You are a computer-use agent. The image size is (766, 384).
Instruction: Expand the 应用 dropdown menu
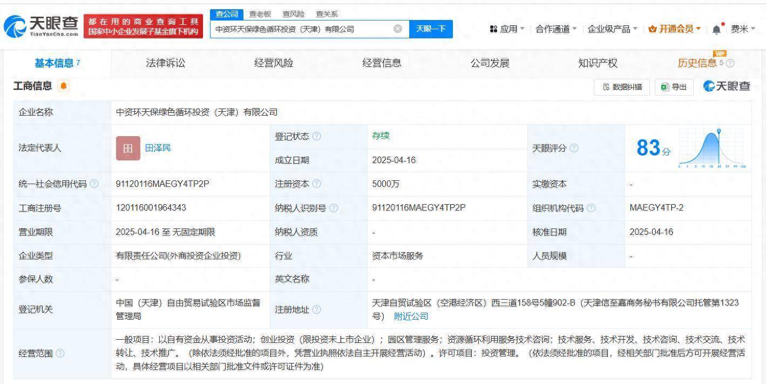pos(507,29)
